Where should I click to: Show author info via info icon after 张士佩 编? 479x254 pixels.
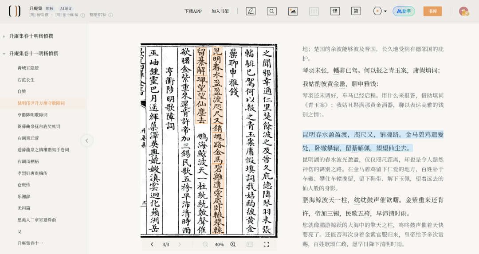[83, 15]
